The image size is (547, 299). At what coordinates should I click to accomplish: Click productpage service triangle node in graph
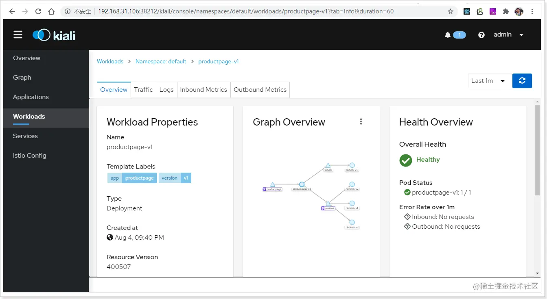click(273, 185)
